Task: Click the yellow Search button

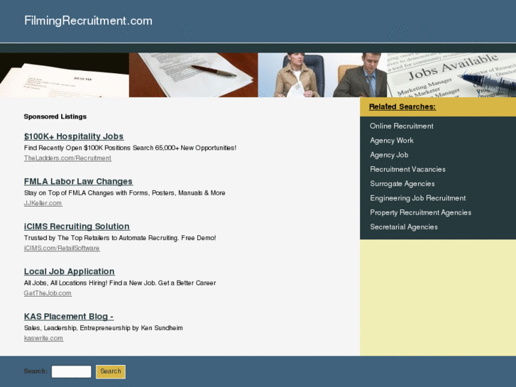Action: 111,371
